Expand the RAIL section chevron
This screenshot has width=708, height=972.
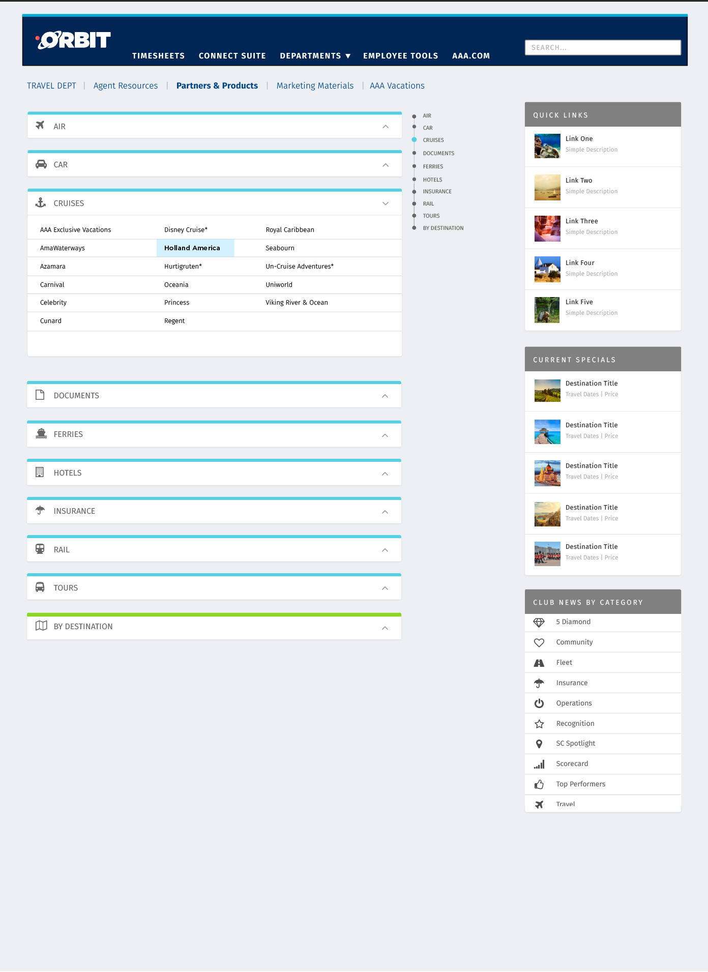coord(385,550)
